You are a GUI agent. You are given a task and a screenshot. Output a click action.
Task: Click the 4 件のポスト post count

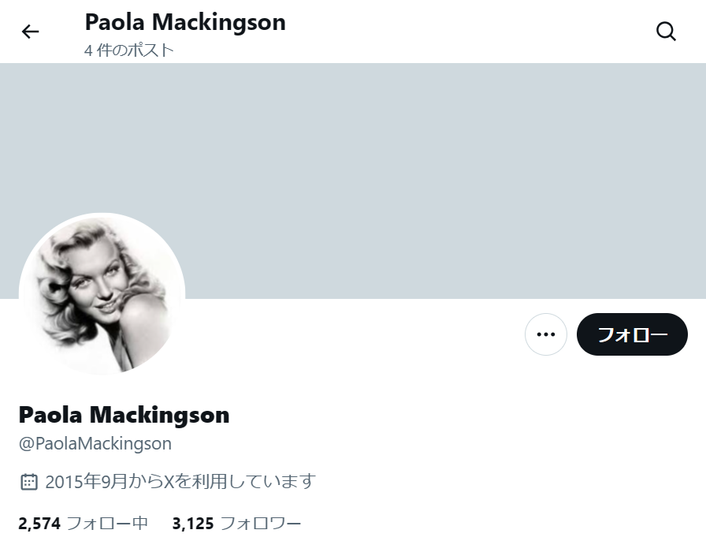click(128, 50)
